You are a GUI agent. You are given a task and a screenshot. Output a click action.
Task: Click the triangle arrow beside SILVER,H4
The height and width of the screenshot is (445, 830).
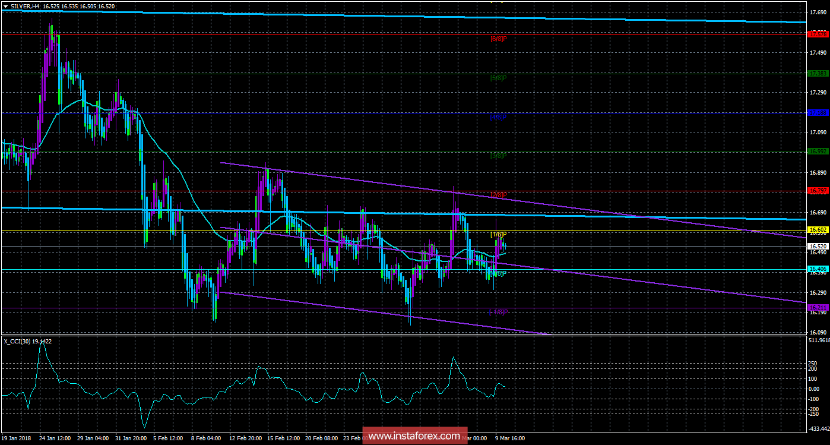tap(5, 5)
